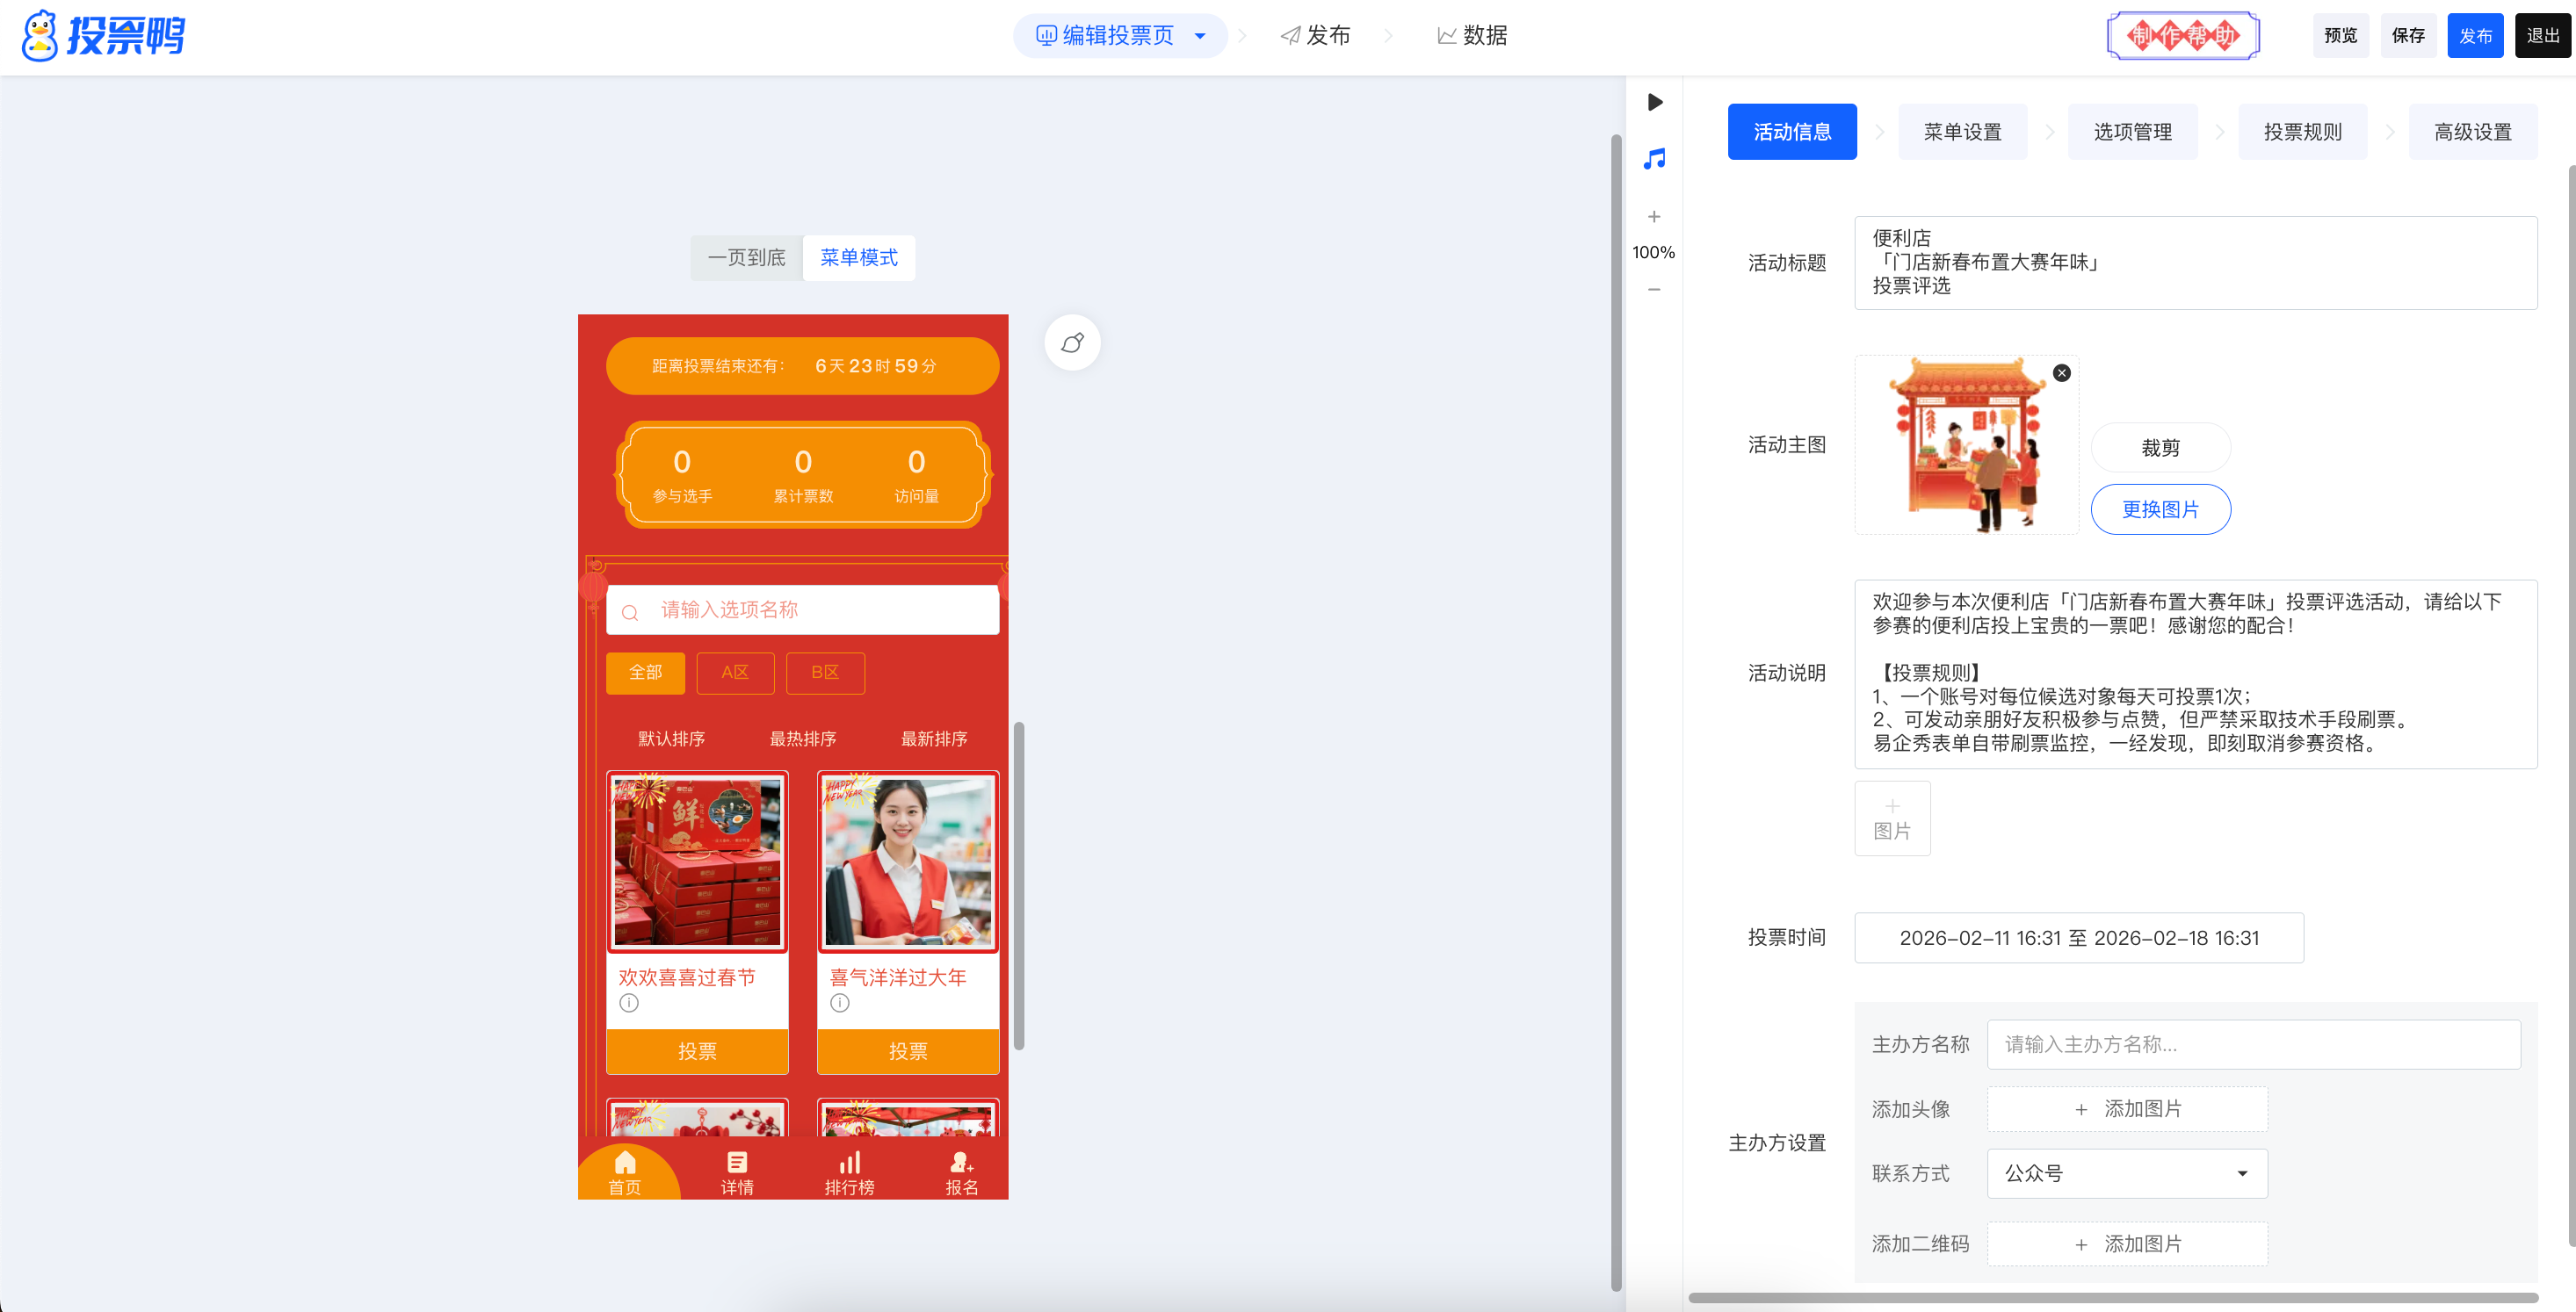Filter options by A区
This screenshot has height=1312, width=2576.
pyautogui.click(x=735, y=673)
